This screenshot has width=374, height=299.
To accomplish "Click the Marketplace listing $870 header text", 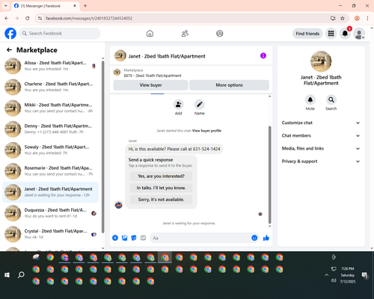I will [153, 75].
